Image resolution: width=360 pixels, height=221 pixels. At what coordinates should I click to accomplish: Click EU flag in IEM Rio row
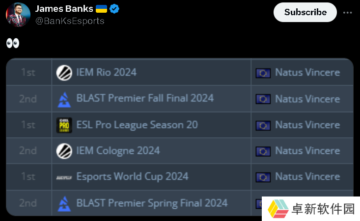coord(263,74)
